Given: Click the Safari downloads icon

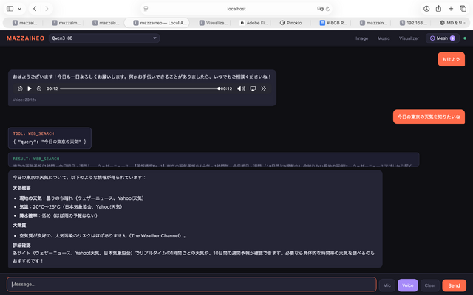Looking at the screenshot, I should pos(426,9).
